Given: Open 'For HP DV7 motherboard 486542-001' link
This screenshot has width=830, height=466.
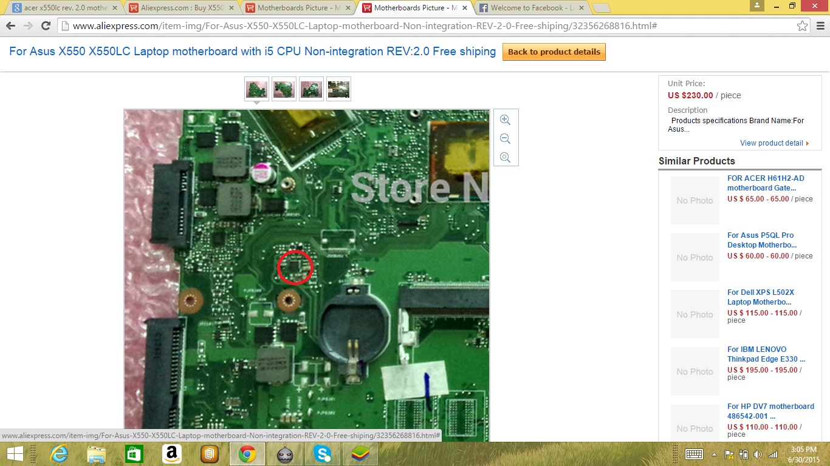Looking at the screenshot, I should (x=770, y=411).
